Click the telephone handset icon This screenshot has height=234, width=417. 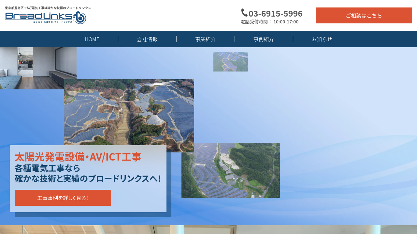(244, 13)
